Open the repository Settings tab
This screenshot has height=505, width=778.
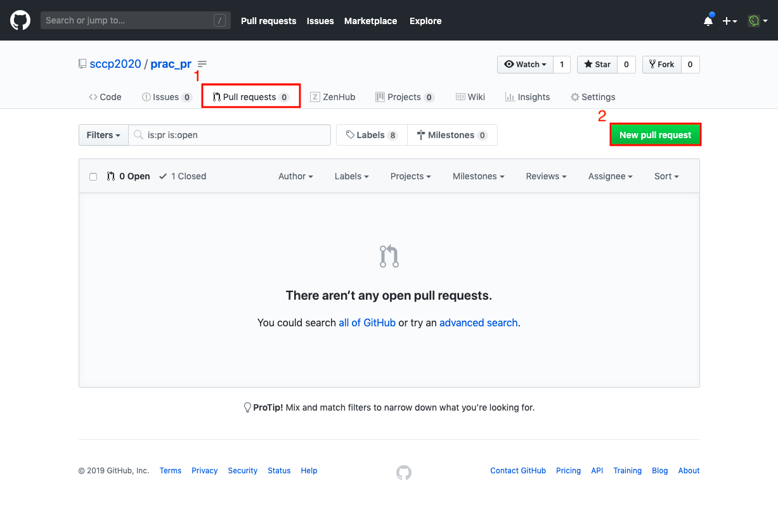point(593,97)
